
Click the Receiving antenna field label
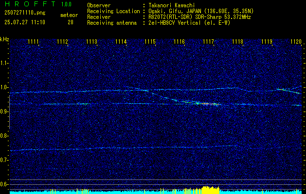click(x=112, y=23)
